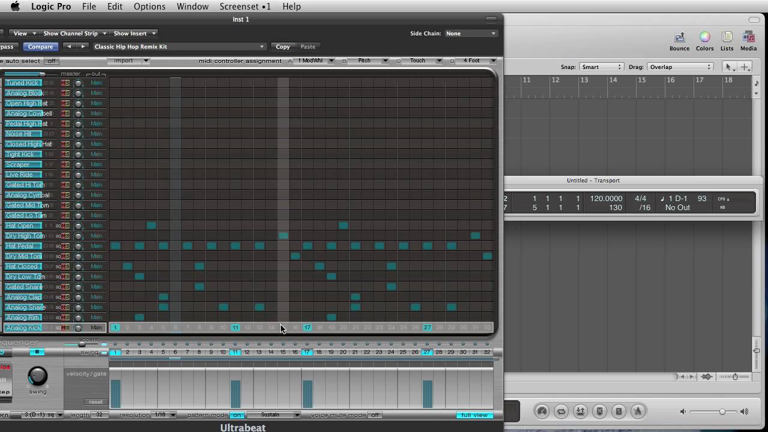The height and width of the screenshot is (432, 768).
Task: Open the Screenset menu
Action: (x=245, y=7)
